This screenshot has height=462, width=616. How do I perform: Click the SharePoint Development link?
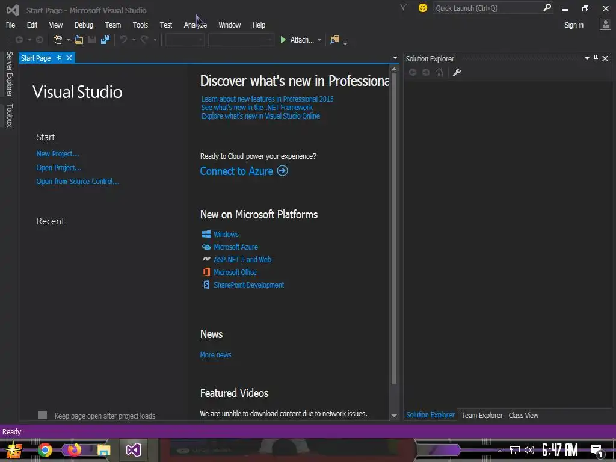click(x=248, y=285)
